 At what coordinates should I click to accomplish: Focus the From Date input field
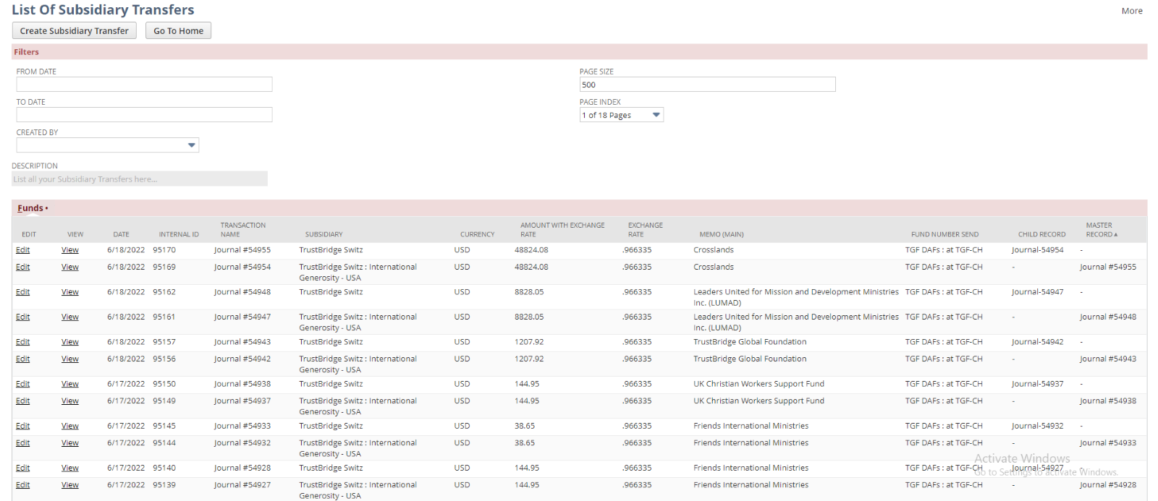144,85
